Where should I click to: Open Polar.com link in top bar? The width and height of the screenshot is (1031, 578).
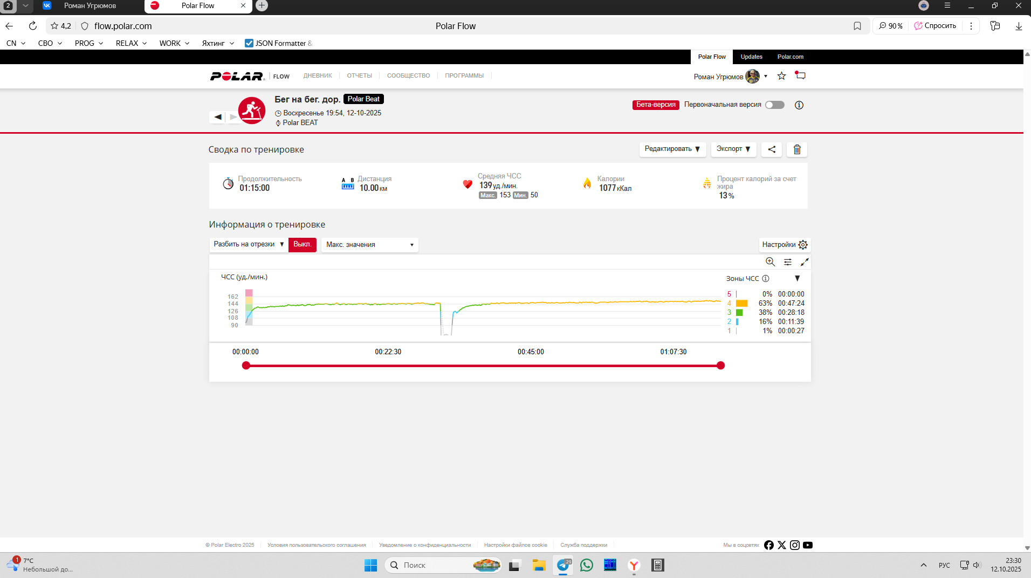point(791,57)
